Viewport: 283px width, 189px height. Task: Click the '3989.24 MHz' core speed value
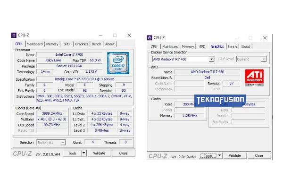52,113
